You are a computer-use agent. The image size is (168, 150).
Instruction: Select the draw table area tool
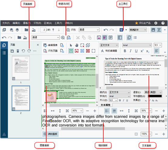pos(82,51)
